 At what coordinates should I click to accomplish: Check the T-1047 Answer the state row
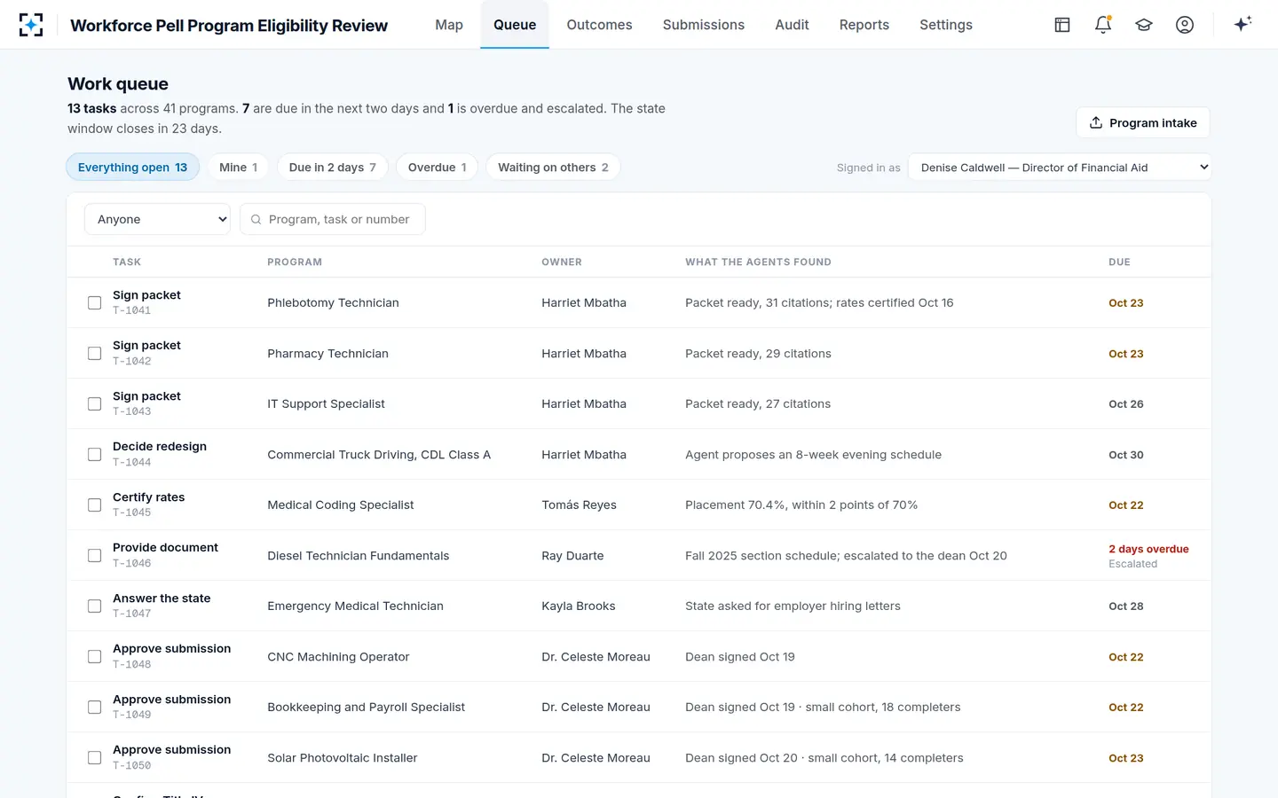94,606
